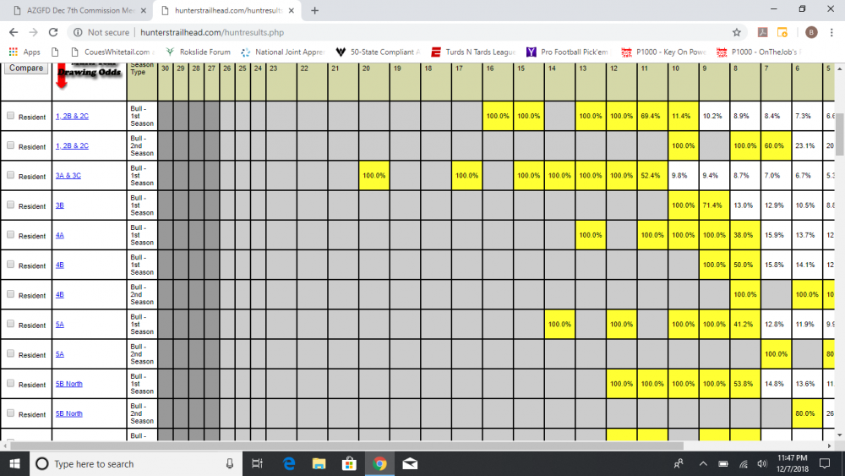The height and width of the screenshot is (476, 845).
Task: Open CouesWhitetail.com bookmark
Action: [112, 52]
